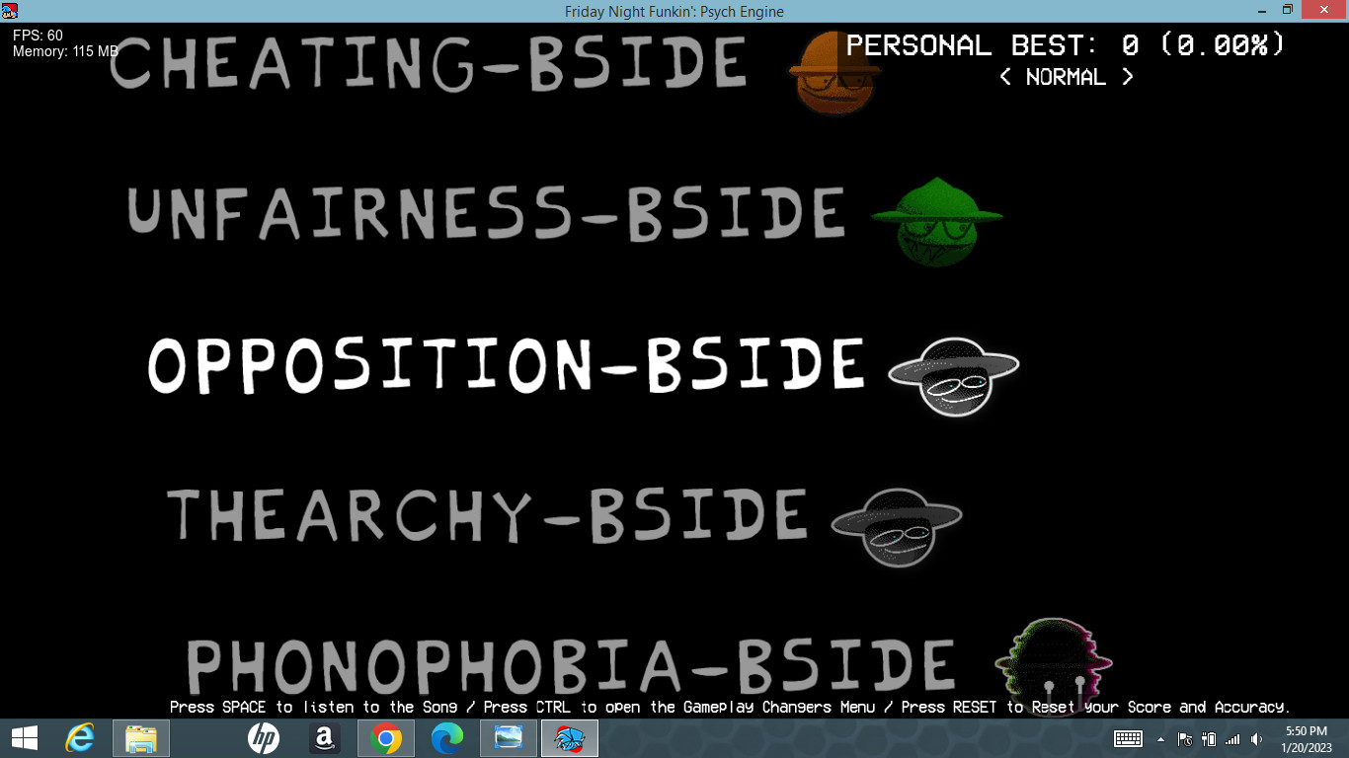The image size is (1349, 758).
Task: Click the Friday Night Funkin' taskbar icon
Action: pyautogui.click(x=570, y=738)
